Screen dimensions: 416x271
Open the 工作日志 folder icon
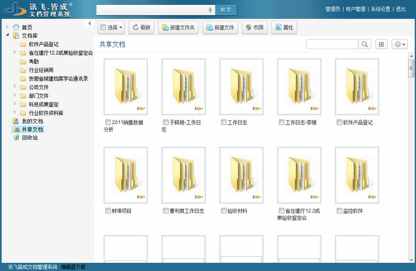pos(242,87)
